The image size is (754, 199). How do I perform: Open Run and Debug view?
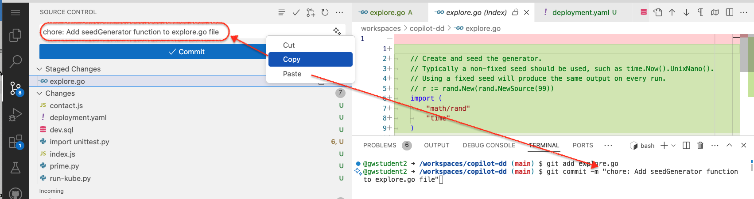coord(16,115)
